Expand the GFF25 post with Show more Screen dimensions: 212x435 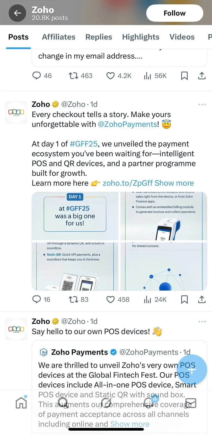click(174, 183)
